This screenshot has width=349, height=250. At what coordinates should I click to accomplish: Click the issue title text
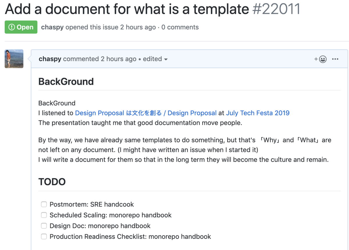point(127,9)
